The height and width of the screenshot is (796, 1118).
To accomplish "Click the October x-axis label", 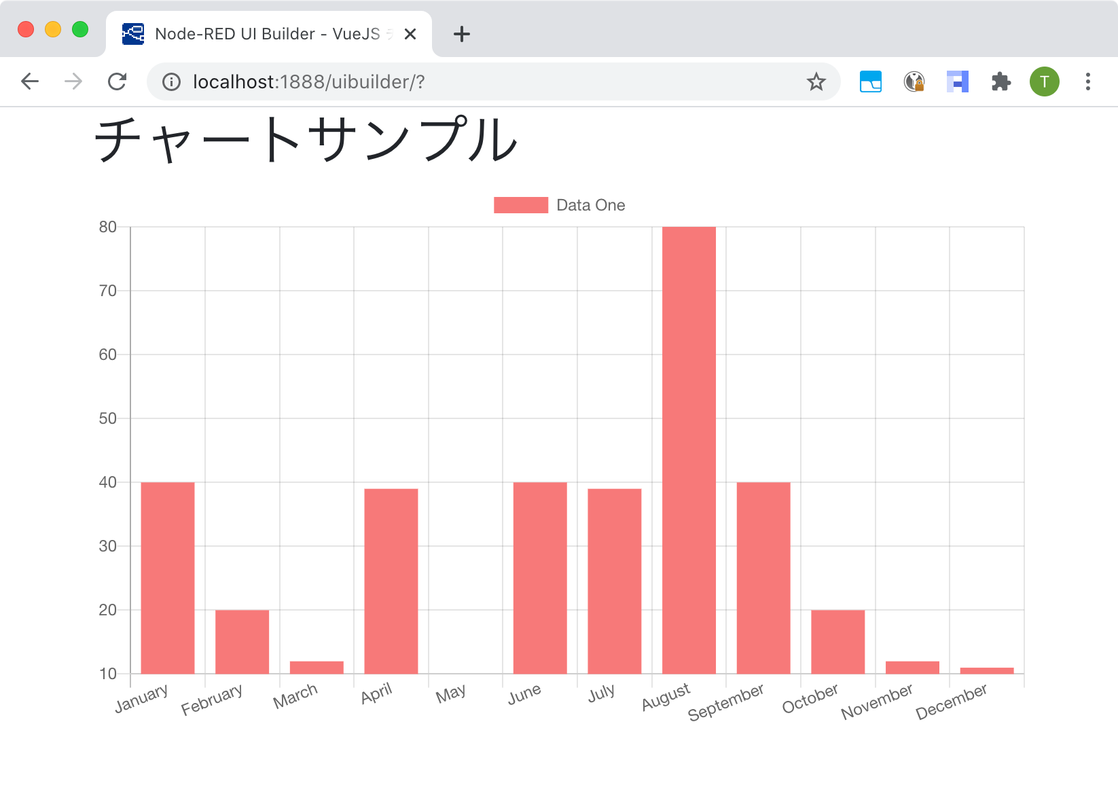I will (x=810, y=699).
